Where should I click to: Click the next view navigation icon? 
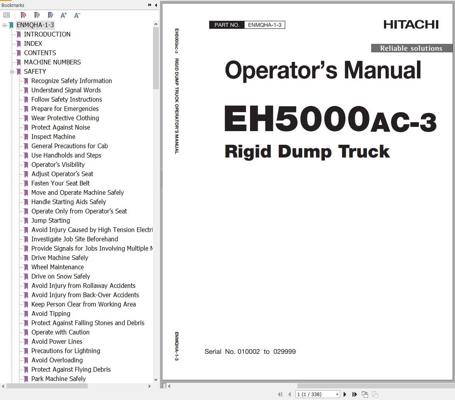[375, 395]
